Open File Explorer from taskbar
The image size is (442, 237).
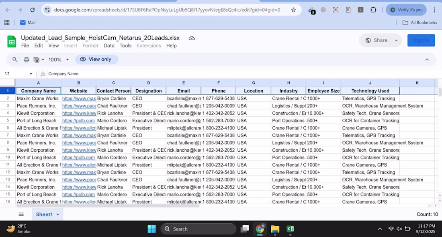point(275,229)
